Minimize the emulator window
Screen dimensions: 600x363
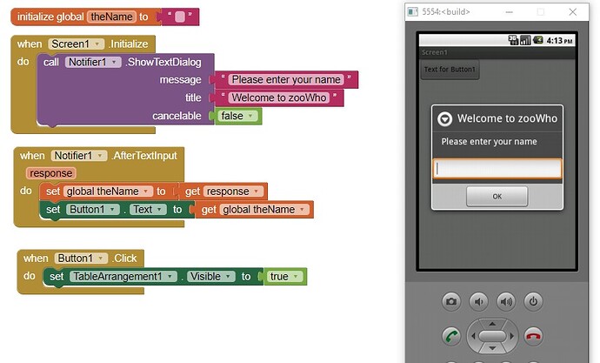pos(509,12)
